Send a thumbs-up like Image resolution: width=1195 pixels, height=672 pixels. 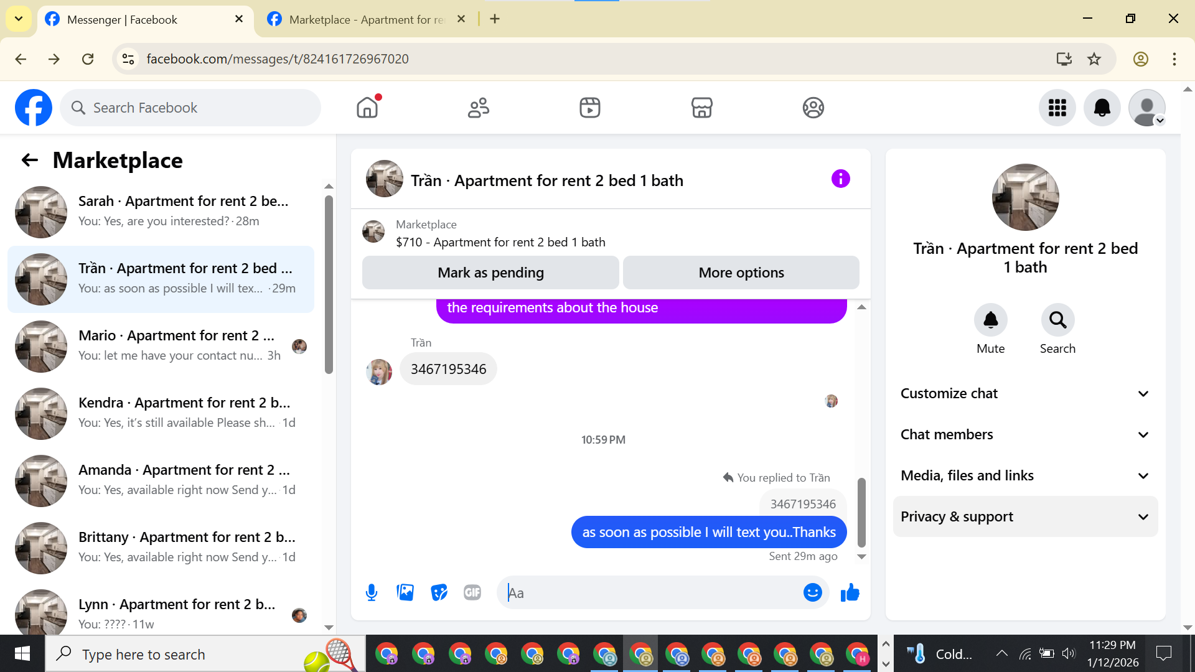(x=850, y=592)
